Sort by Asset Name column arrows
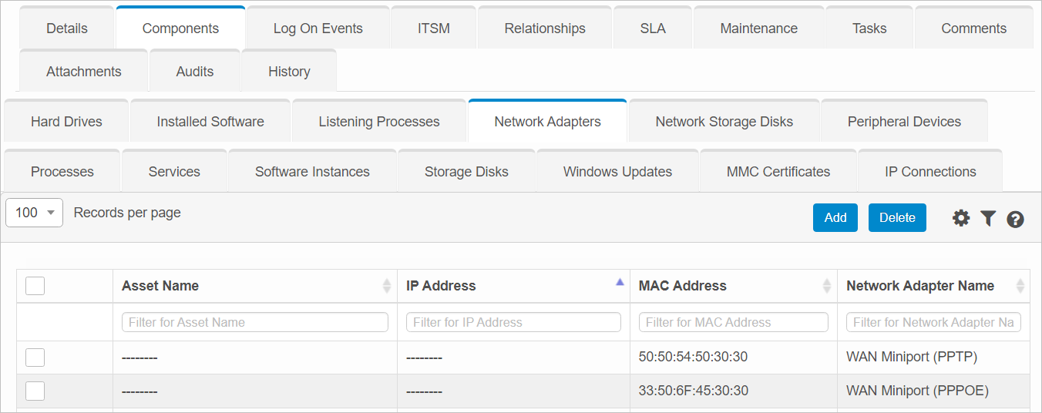 [387, 286]
